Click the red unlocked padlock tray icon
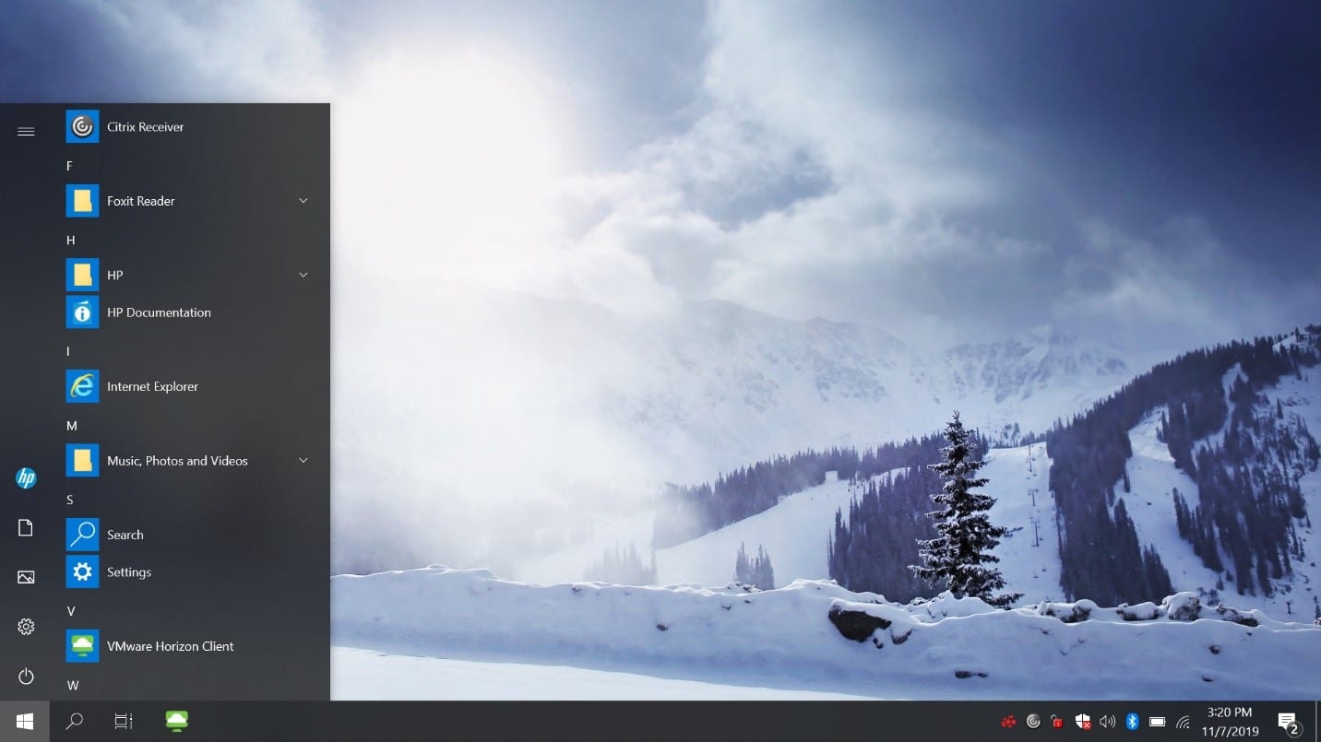 [x=1057, y=721]
